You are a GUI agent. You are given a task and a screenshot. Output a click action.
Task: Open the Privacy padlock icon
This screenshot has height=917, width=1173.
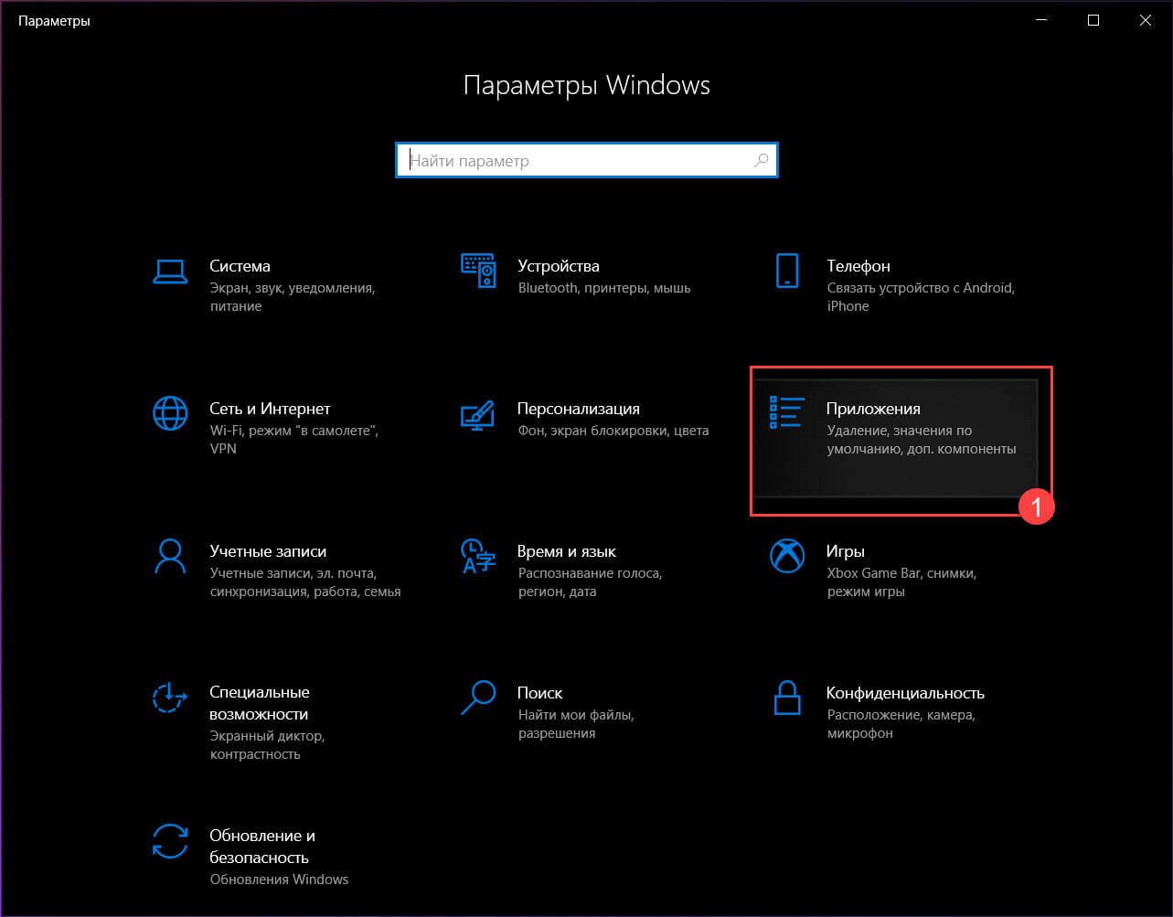click(787, 698)
